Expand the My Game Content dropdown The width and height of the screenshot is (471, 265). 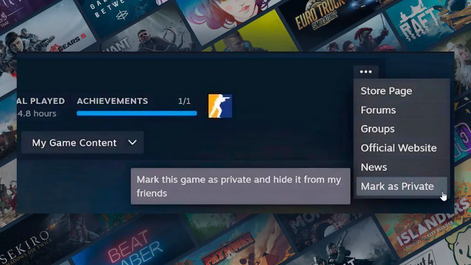82,143
